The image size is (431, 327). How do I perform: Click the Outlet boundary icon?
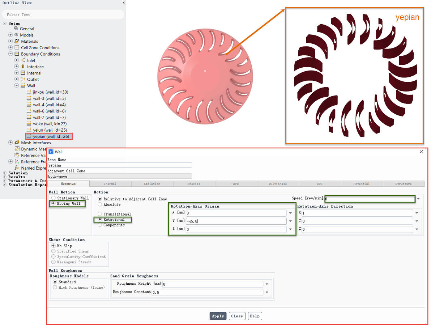23,79
